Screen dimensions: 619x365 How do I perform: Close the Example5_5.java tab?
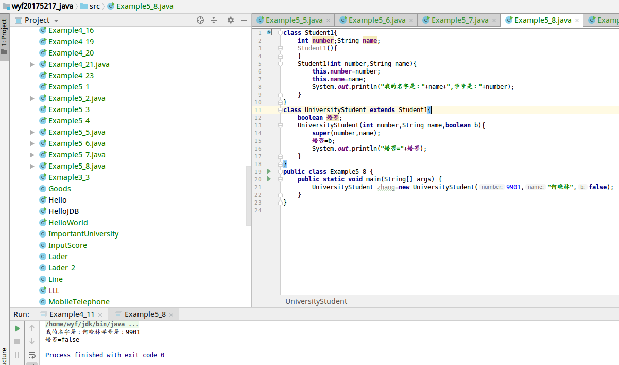(329, 21)
